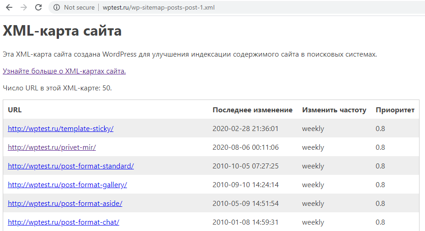This screenshot has width=425, height=231.
Task: Click the address bar URL text
Action: (x=159, y=7)
